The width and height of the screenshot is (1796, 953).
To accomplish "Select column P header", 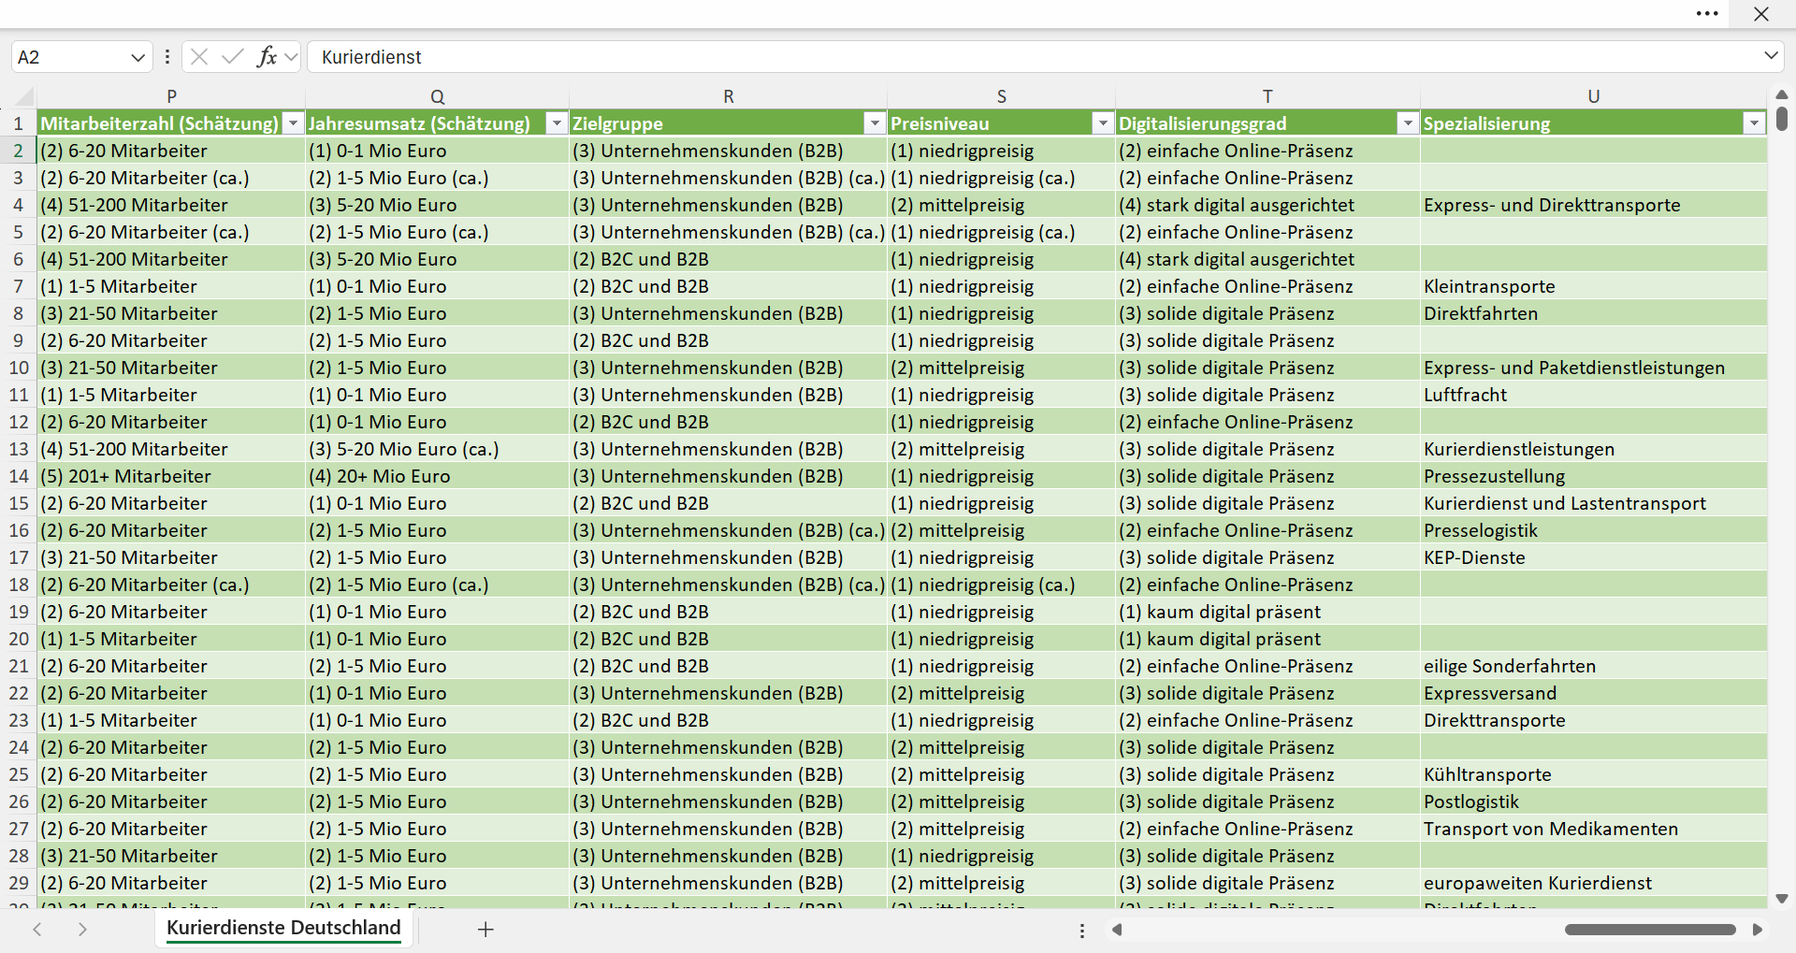I will [x=171, y=96].
